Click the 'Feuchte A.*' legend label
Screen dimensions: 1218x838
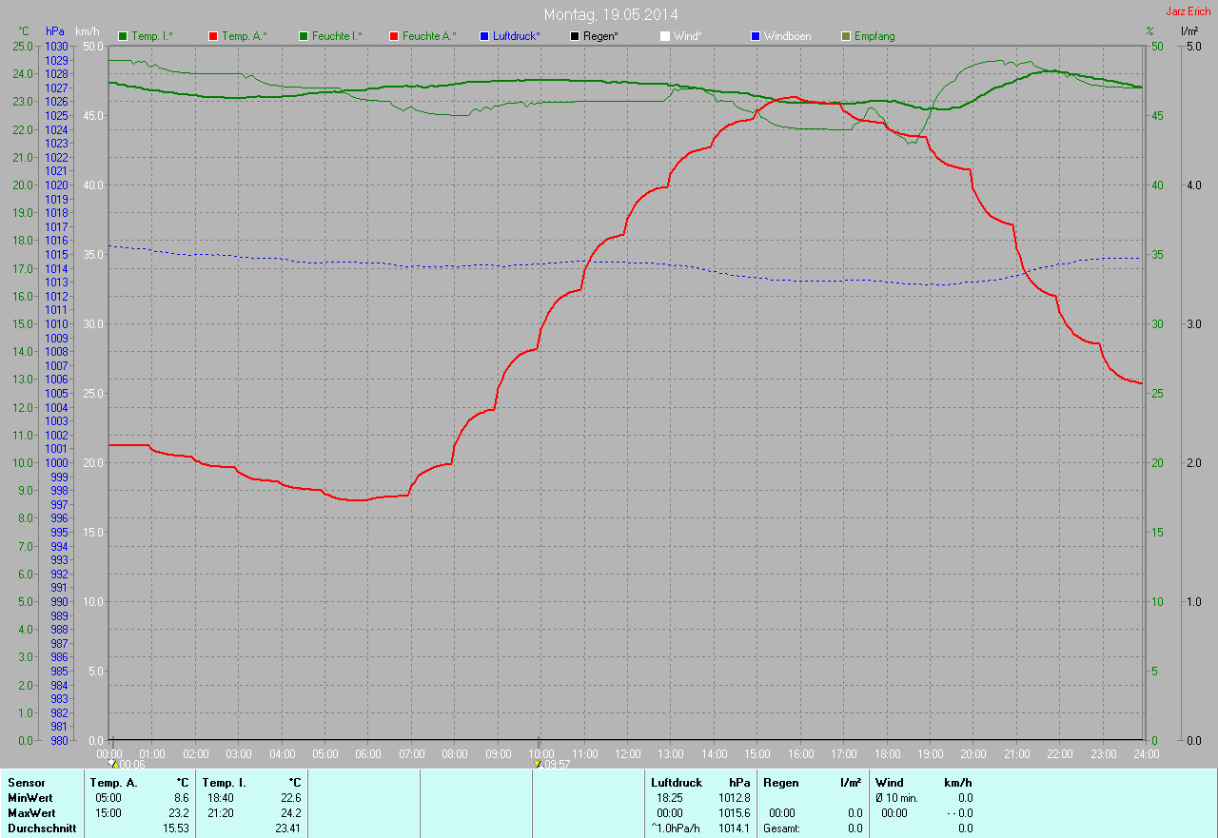429,36
